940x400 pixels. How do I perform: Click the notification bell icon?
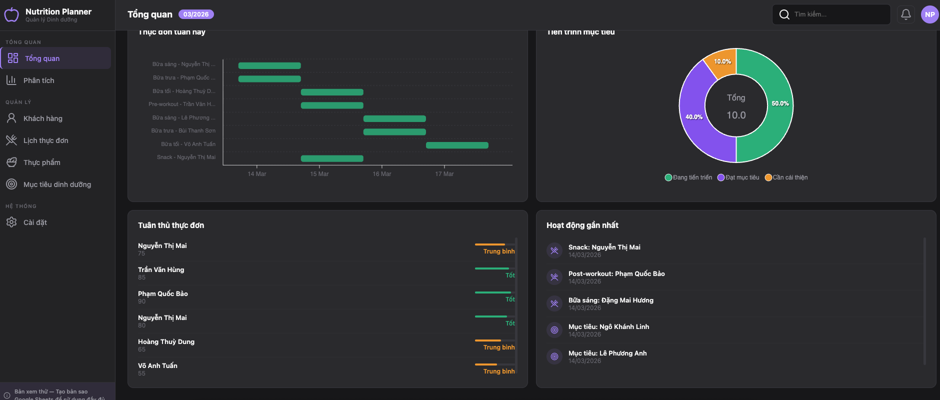905,14
